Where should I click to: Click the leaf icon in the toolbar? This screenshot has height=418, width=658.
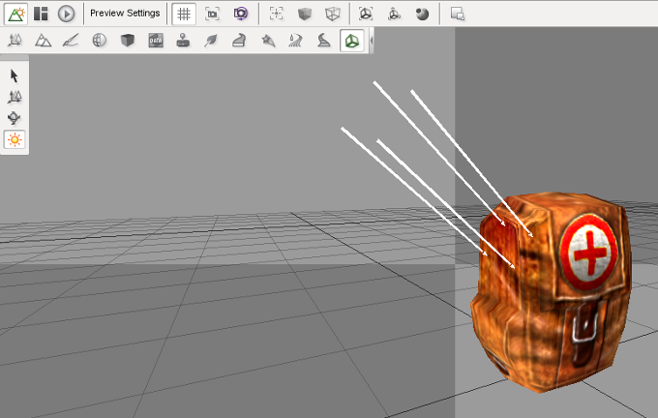click(x=211, y=41)
